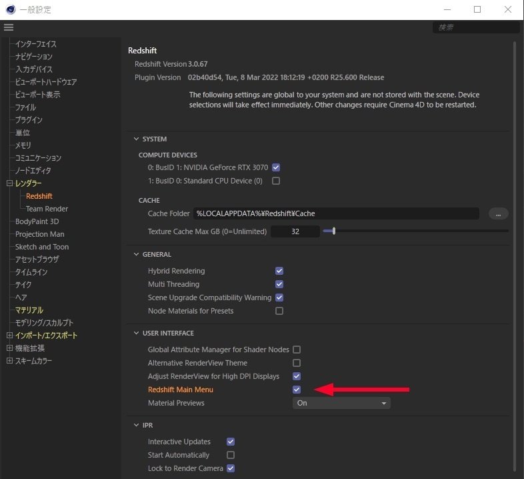This screenshot has height=479, width=524.
Task: Click the Plugin Version value text
Action: pyautogui.click(x=286, y=77)
